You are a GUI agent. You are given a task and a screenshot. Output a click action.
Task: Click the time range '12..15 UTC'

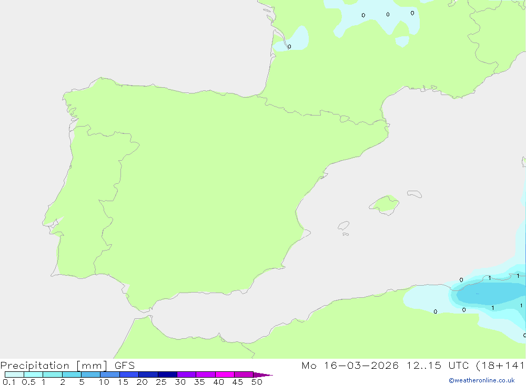438,365
